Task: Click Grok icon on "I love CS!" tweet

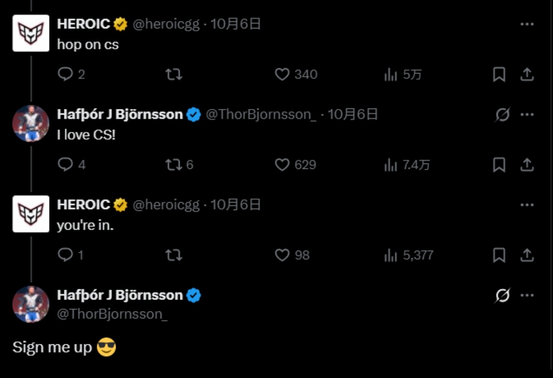Action: click(x=502, y=115)
